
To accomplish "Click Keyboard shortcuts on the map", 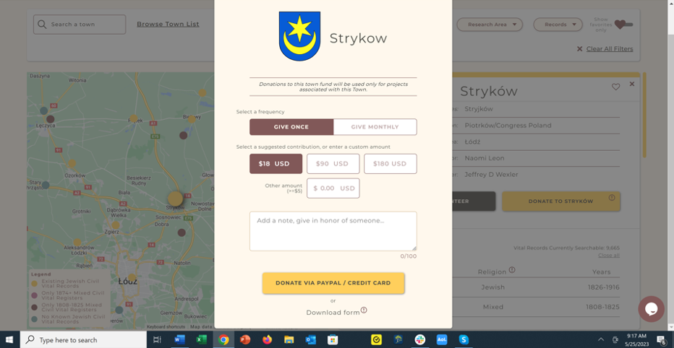I will [x=166, y=327].
